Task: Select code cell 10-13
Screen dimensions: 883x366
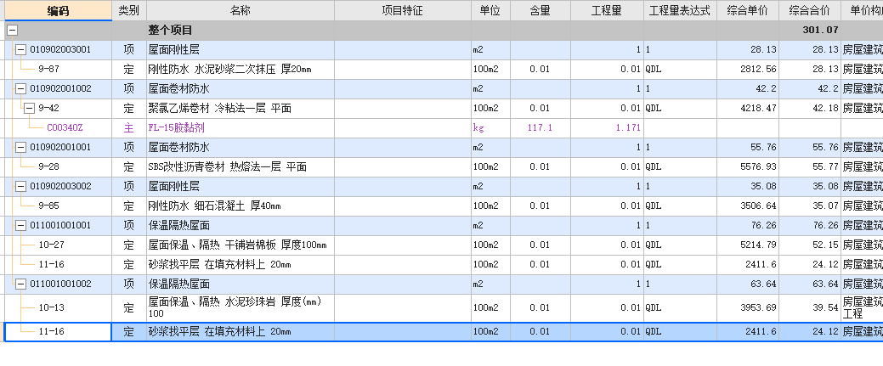Action: pyautogui.click(x=59, y=307)
